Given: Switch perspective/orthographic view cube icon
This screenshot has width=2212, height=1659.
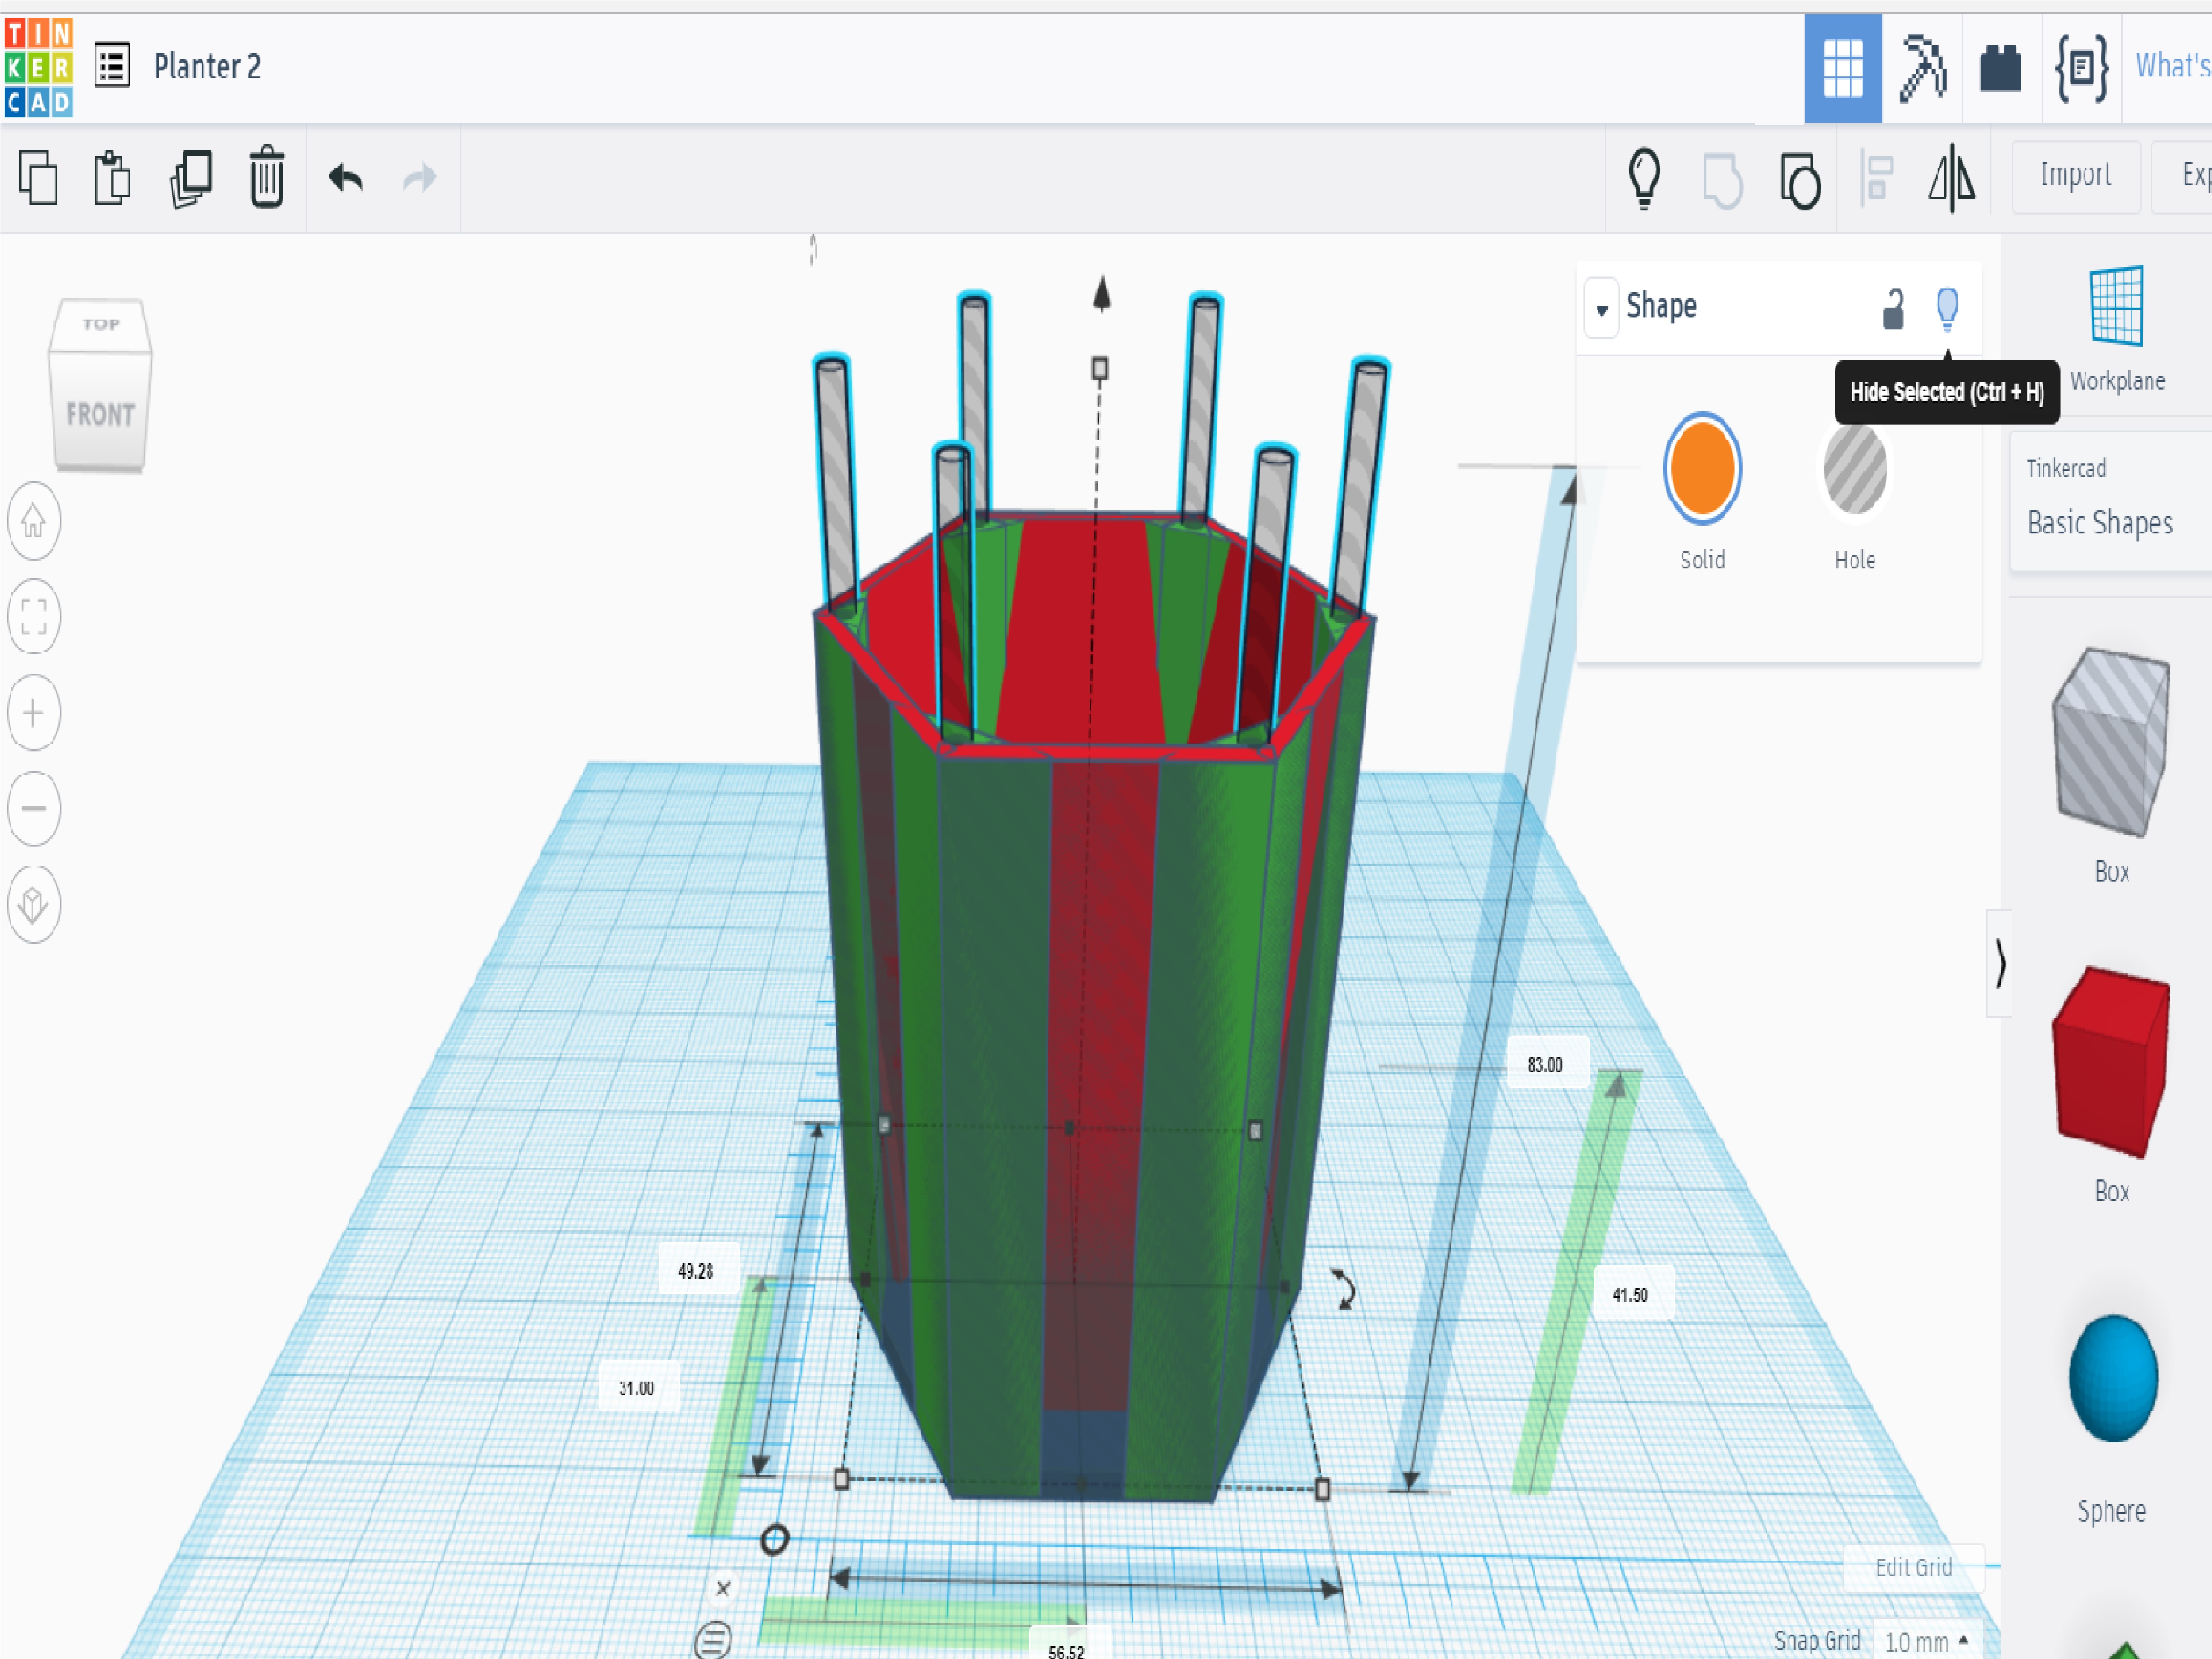Looking at the screenshot, I should pyautogui.click(x=34, y=904).
